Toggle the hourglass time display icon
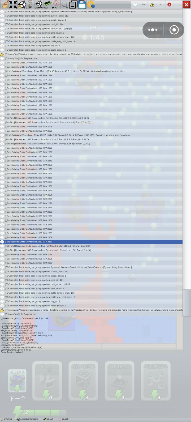Screen dimensions: 191x422 point(30,5)
